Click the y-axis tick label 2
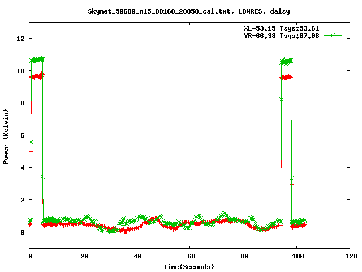 (23, 200)
